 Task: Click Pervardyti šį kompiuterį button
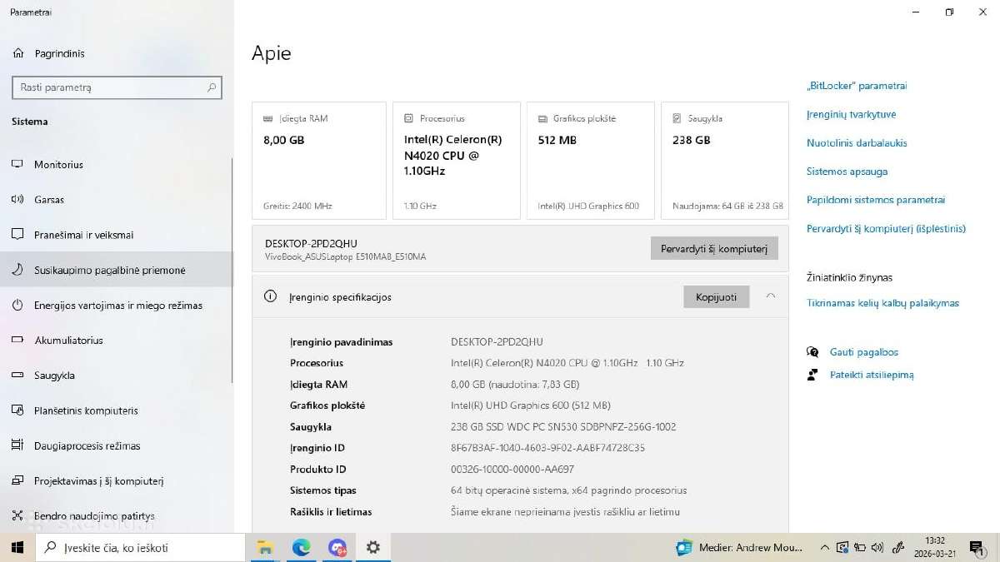714,248
